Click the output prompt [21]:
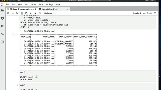Viewport: 161px width, 90px height. (x=15, y=34)
